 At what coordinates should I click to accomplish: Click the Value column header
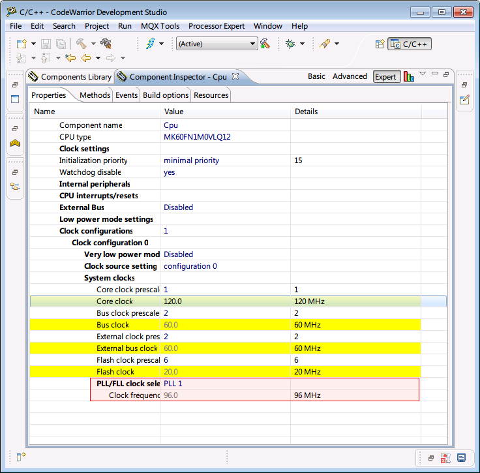(x=225, y=112)
